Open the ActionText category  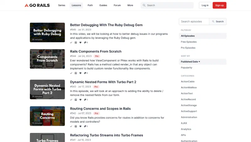click(187, 93)
